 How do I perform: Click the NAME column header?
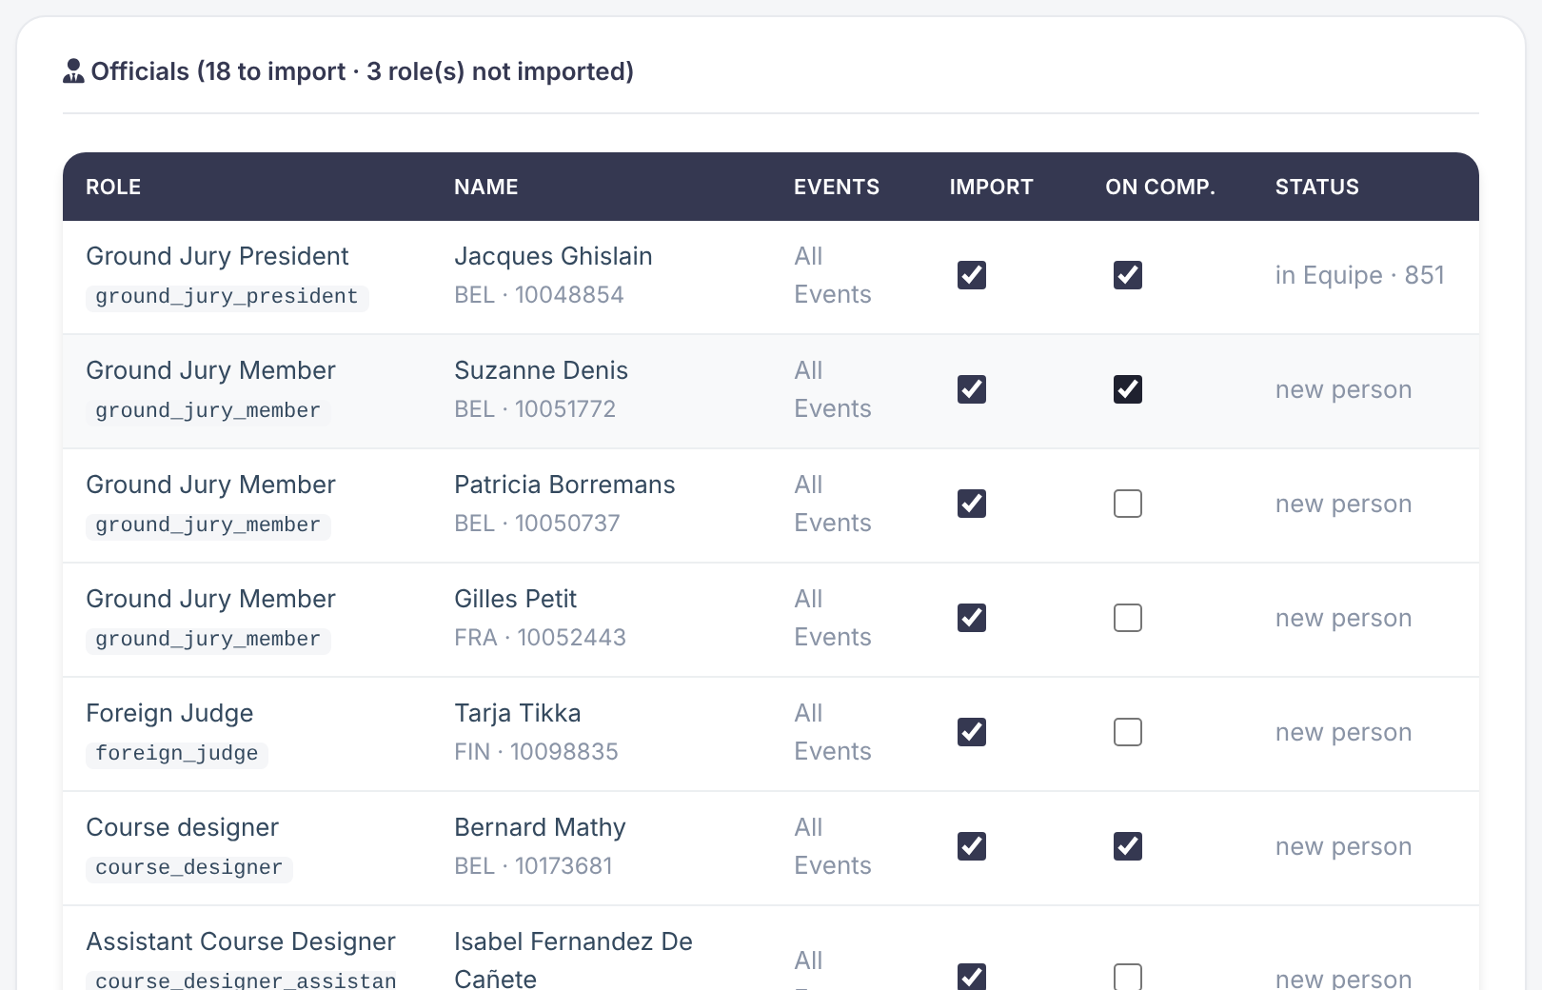486,187
